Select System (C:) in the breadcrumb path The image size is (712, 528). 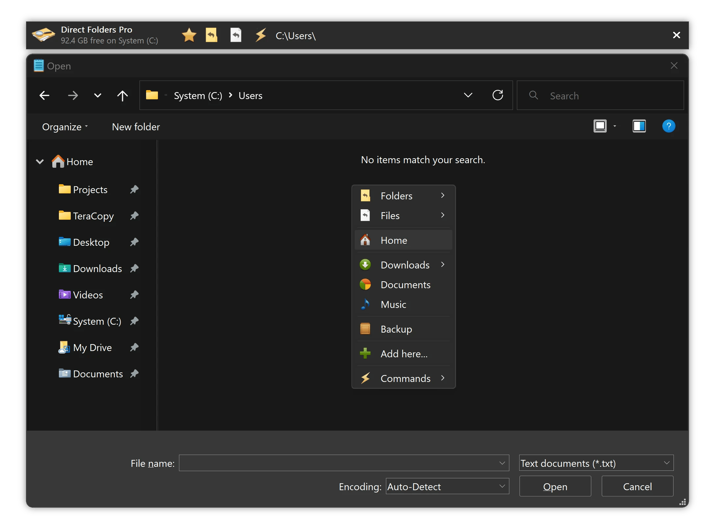click(x=198, y=96)
